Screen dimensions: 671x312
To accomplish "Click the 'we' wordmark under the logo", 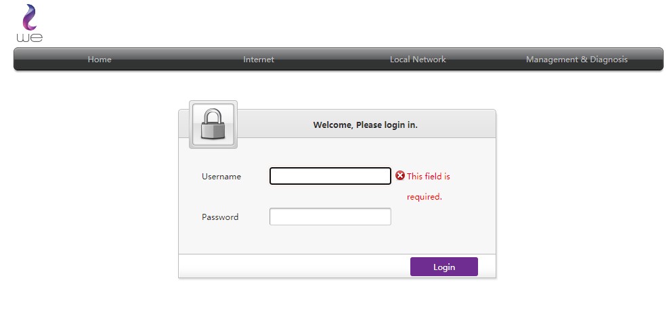I will (x=30, y=38).
